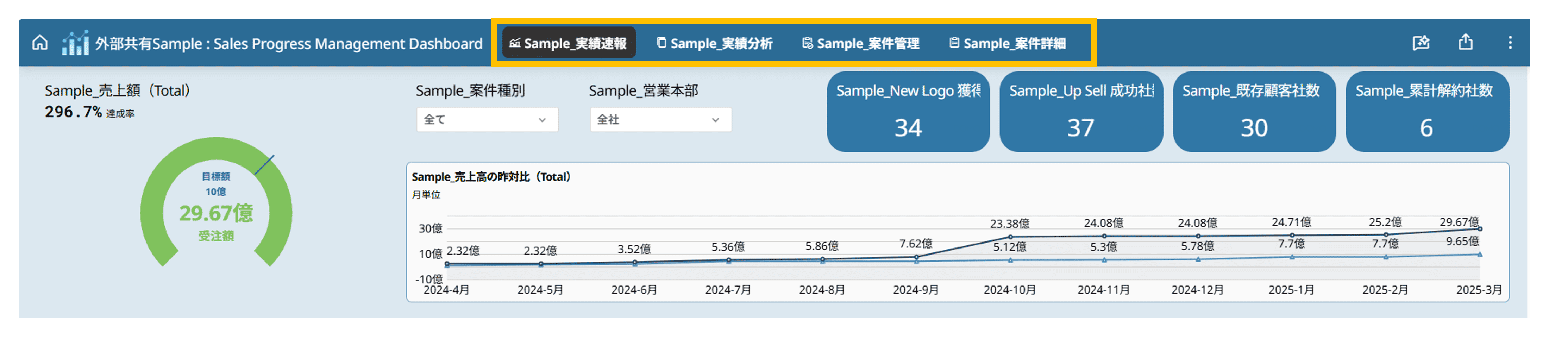This screenshot has width=1549, height=339.
Task: Open the edit dashboard icon
Action: pos(1420,43)
